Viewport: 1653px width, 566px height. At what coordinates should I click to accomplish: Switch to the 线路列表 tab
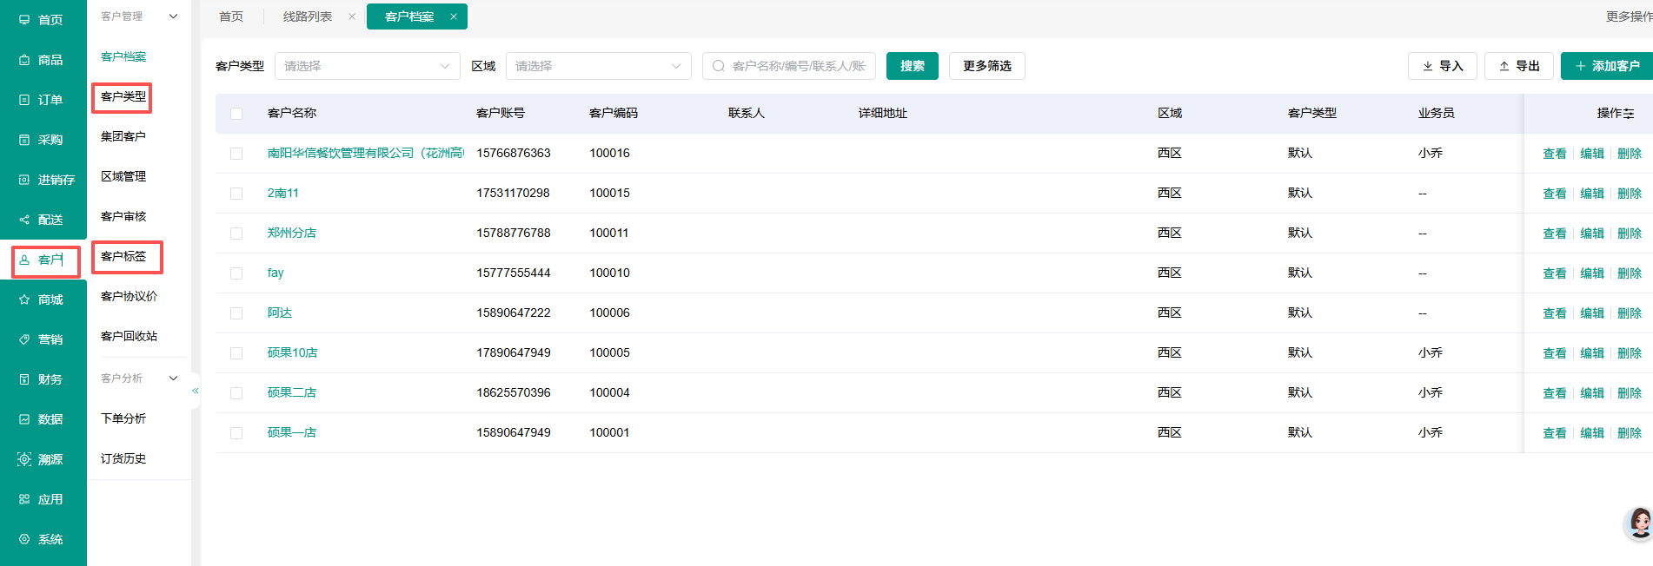tap(308, 16)
